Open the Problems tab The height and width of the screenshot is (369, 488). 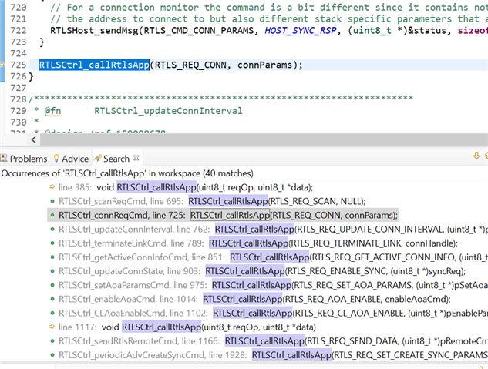coord(24,159)
